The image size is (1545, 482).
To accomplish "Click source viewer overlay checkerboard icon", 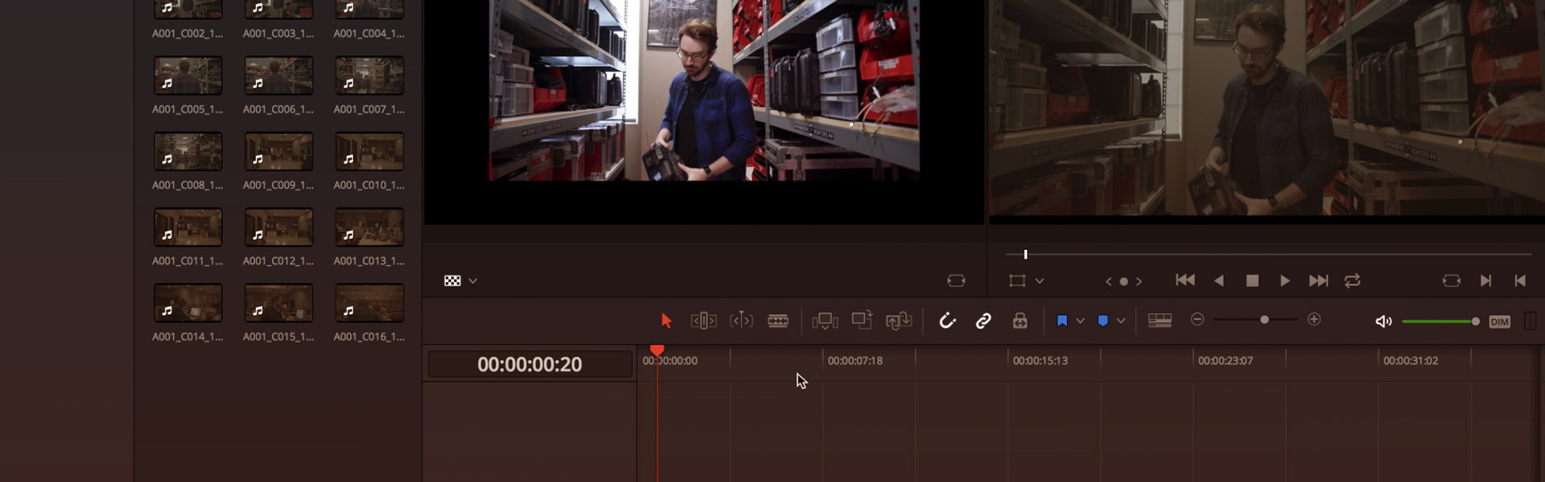I will click(452, 280).
